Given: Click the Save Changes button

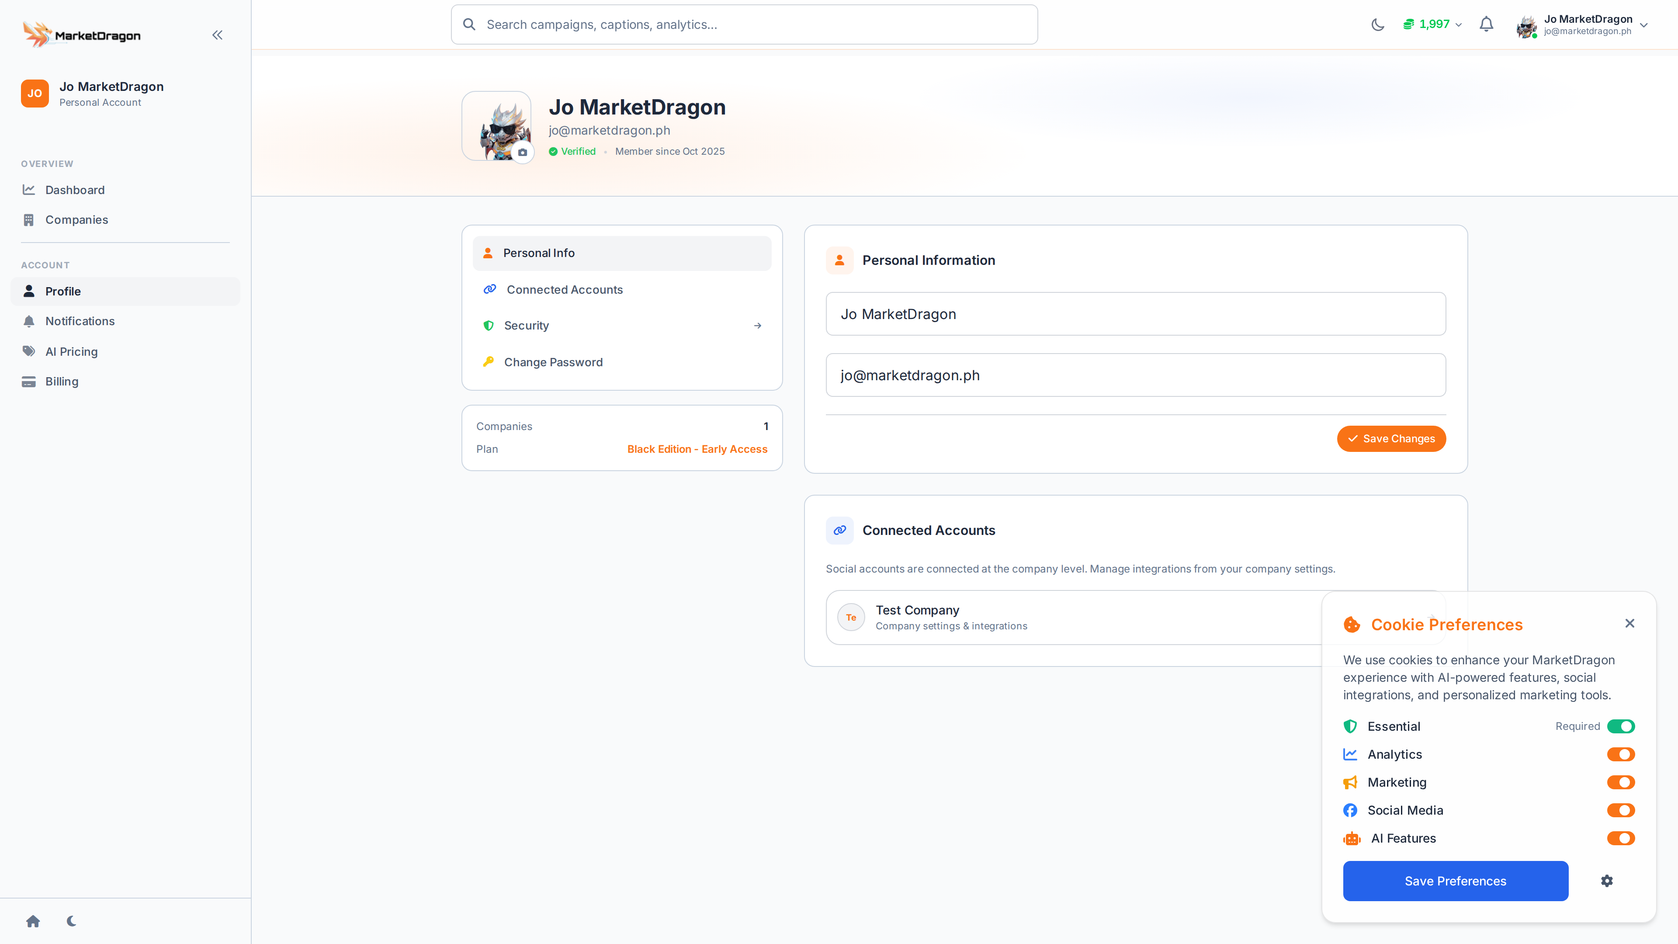Looking at the screenshot, I should click(x=1391, y=439).
